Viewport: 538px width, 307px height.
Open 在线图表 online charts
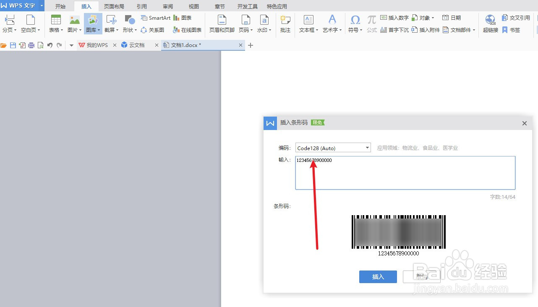coord(187,30)
